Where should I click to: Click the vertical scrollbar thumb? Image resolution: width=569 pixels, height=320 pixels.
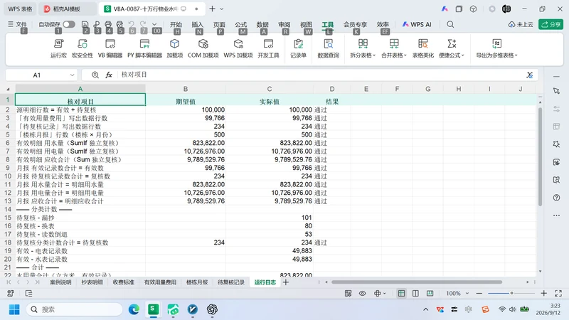click(x=540, y=156)
